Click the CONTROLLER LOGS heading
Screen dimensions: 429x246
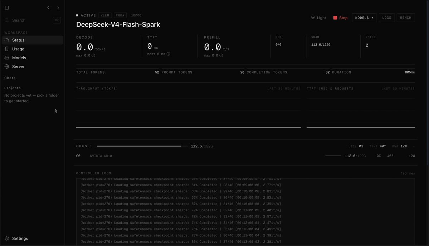click(94, 173)
